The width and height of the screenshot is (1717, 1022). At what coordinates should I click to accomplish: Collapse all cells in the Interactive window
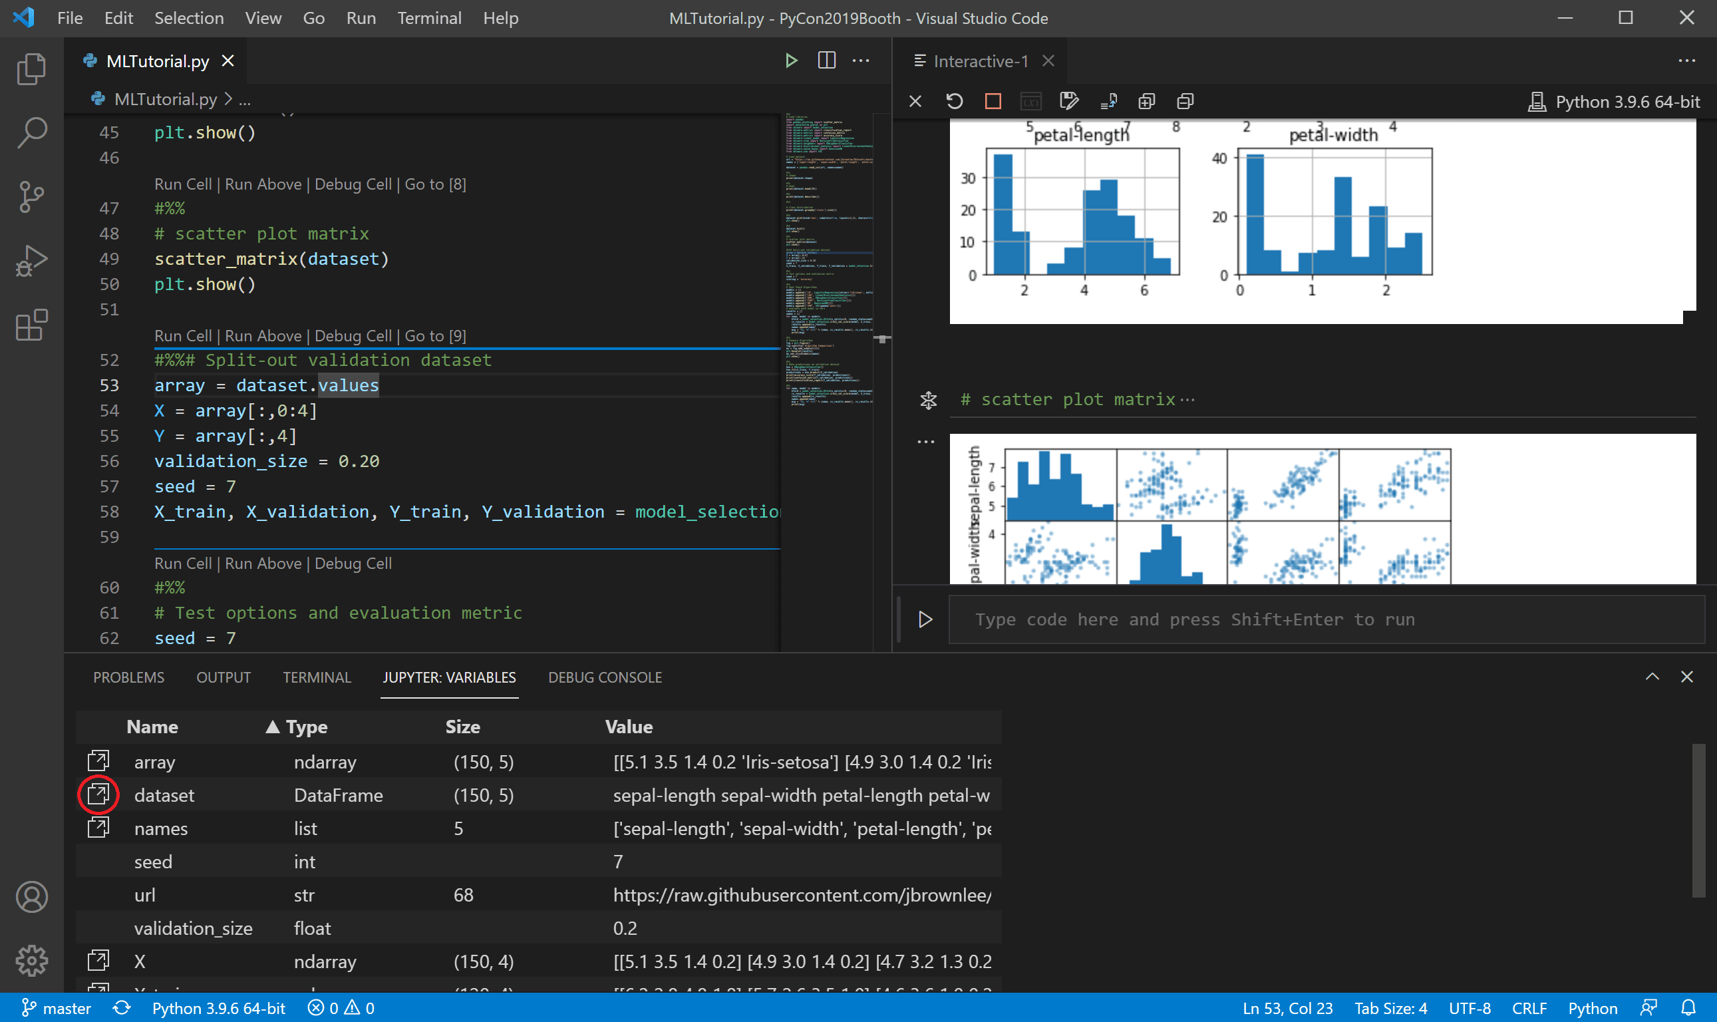click(x=1185, y=100)
